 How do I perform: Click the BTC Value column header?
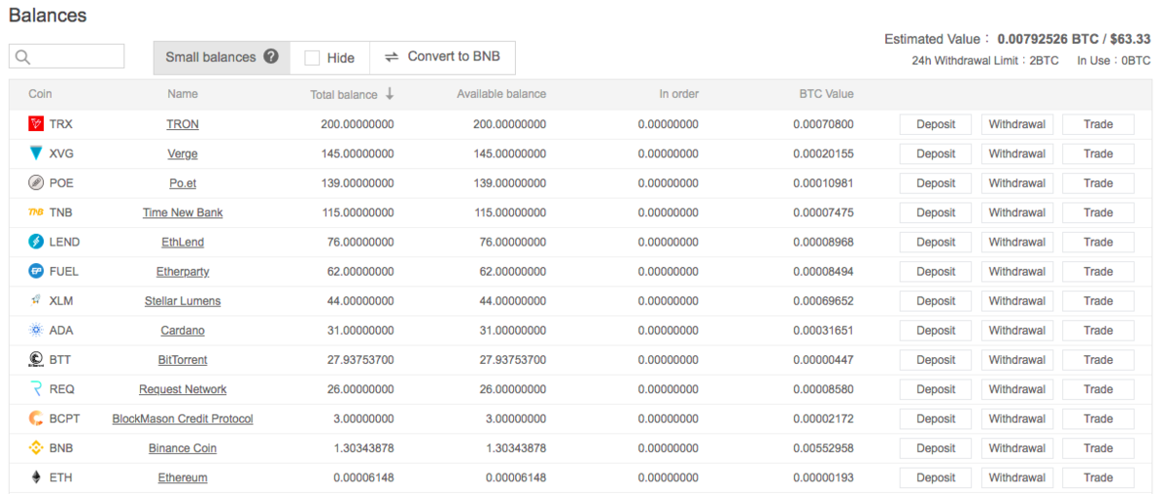click(x=825, y=94)
